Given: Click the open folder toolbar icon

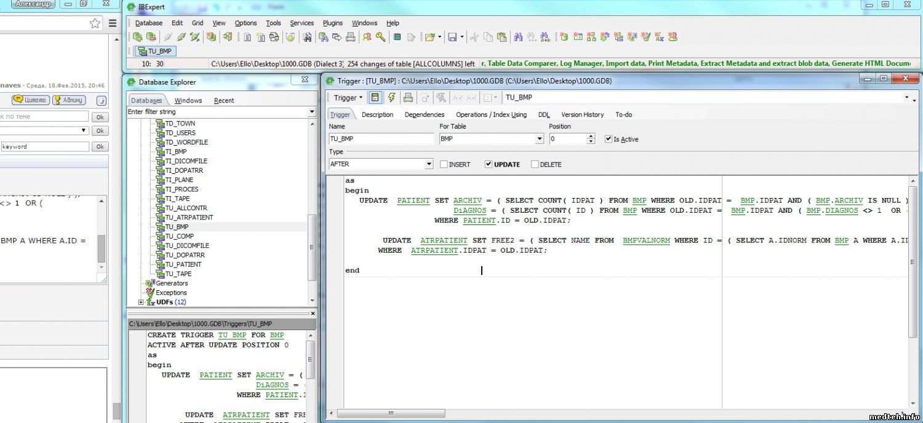Looking at the screenshot, I should click(x=430, y=37).
